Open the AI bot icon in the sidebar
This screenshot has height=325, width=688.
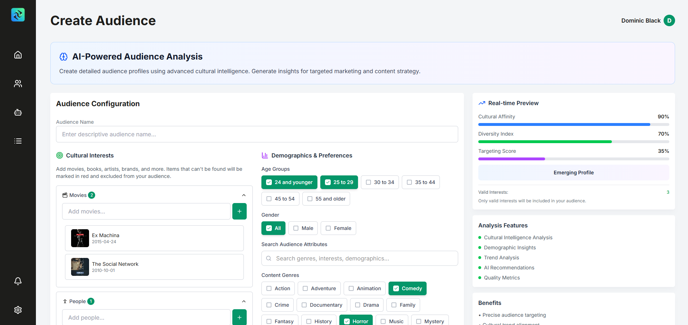coord(18,112)
